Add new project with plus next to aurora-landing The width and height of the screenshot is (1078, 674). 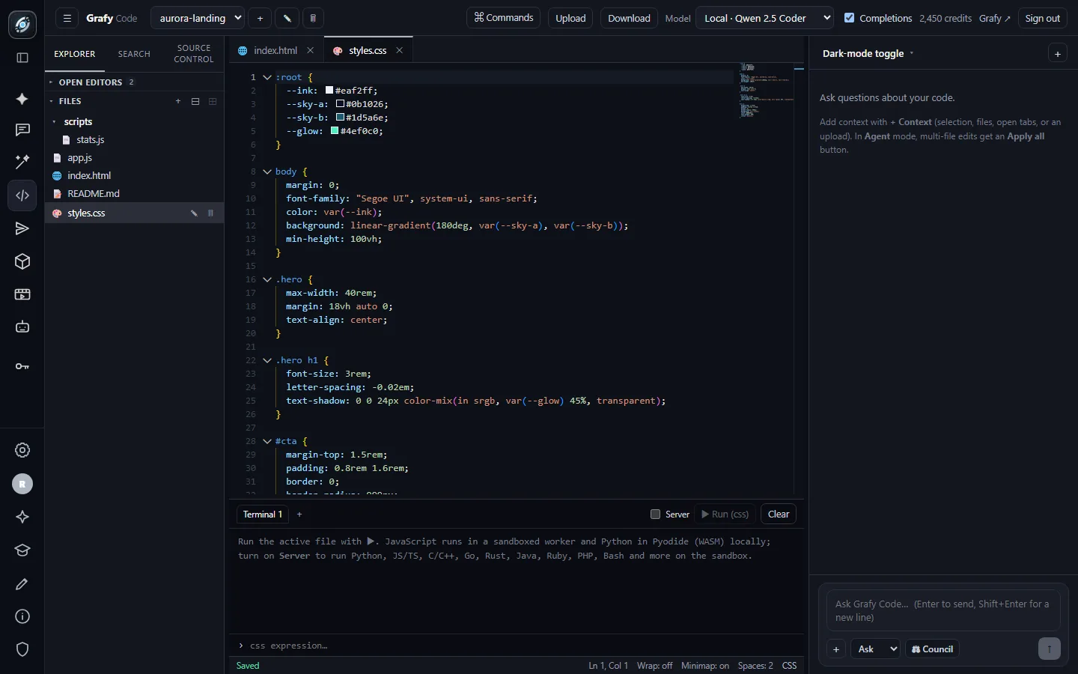click(260, 18)
